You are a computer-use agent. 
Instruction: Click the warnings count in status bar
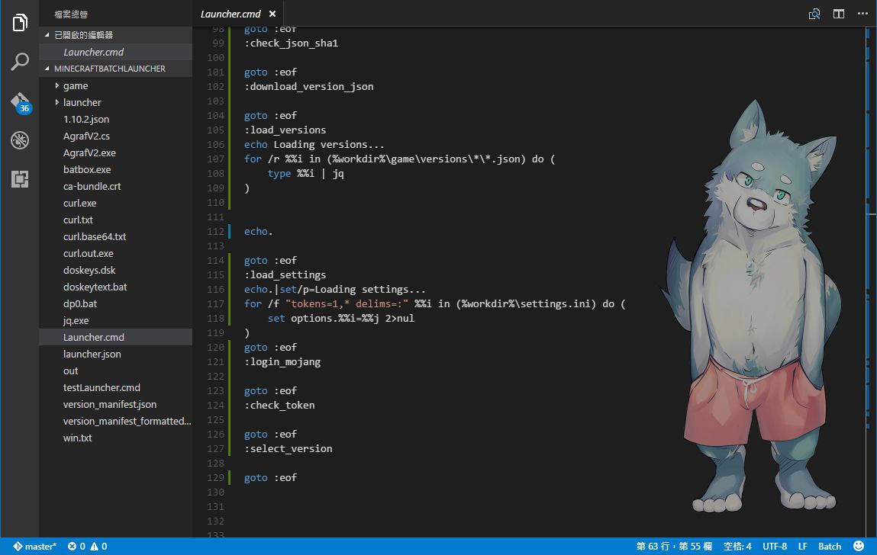(x=99, y=546)
